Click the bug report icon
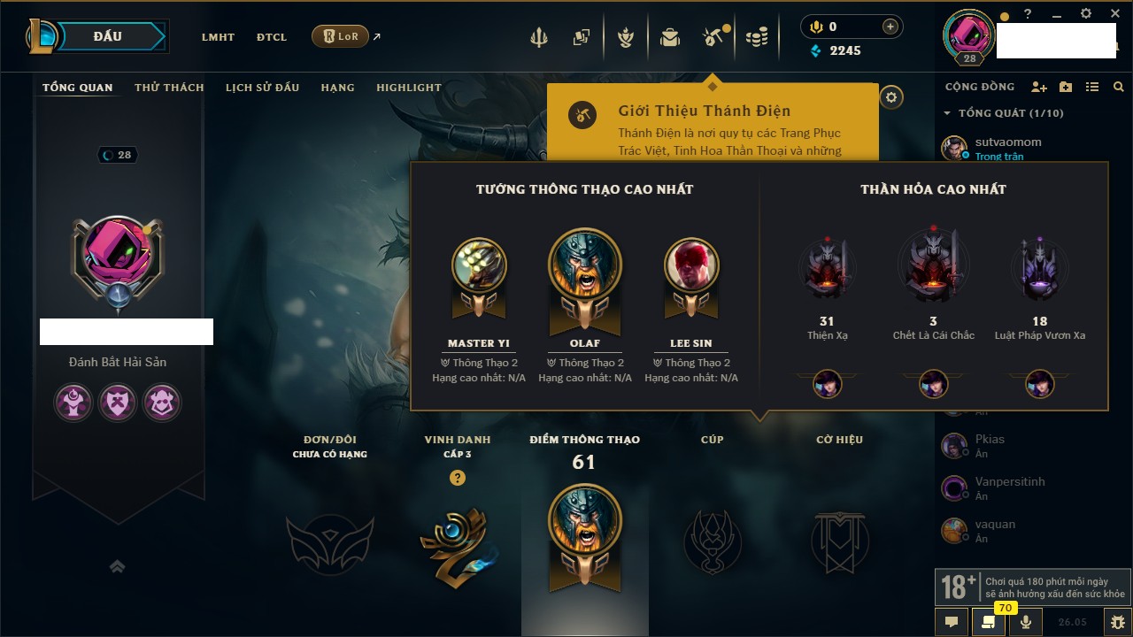This screenshot has width=1133, height=637. click(x=1118, y=622)
